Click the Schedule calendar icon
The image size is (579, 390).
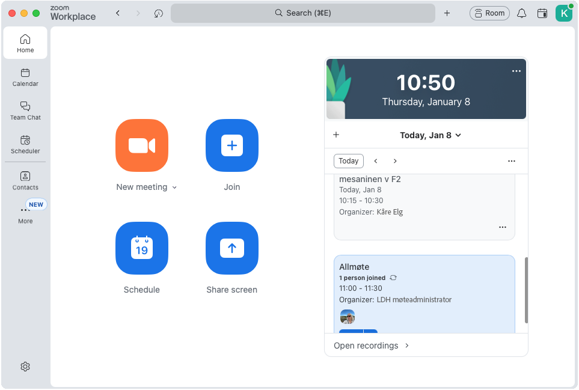(x=142, y=248)
